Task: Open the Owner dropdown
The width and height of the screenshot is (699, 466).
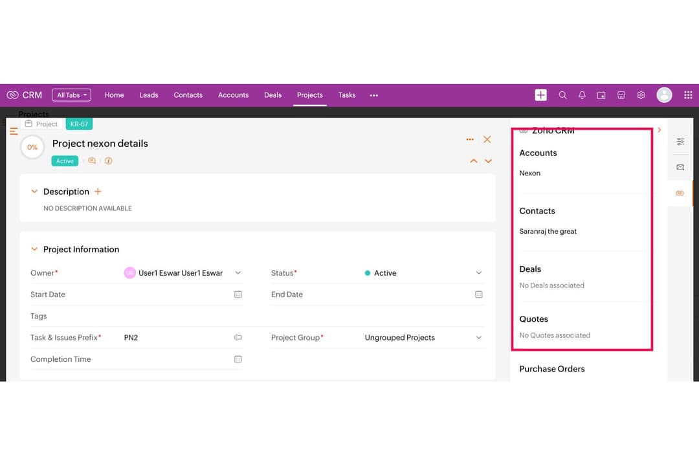Action: coord(238,273)
